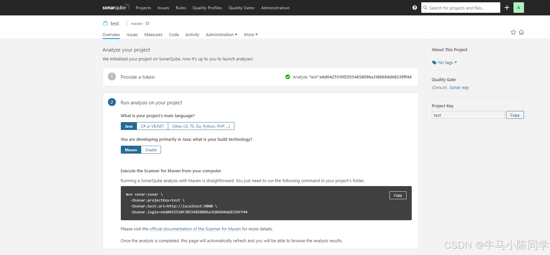Open Issues in top navigation bar
The image size is (550, 255).
(163, 8)
